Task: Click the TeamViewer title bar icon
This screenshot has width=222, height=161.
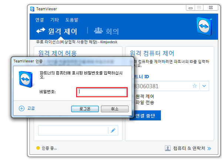Action: tap(32, 9)
